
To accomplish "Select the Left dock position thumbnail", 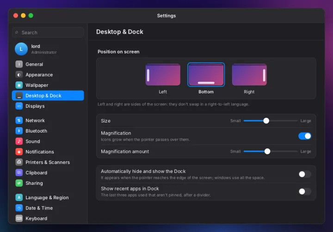I will [x=163, y=74].
